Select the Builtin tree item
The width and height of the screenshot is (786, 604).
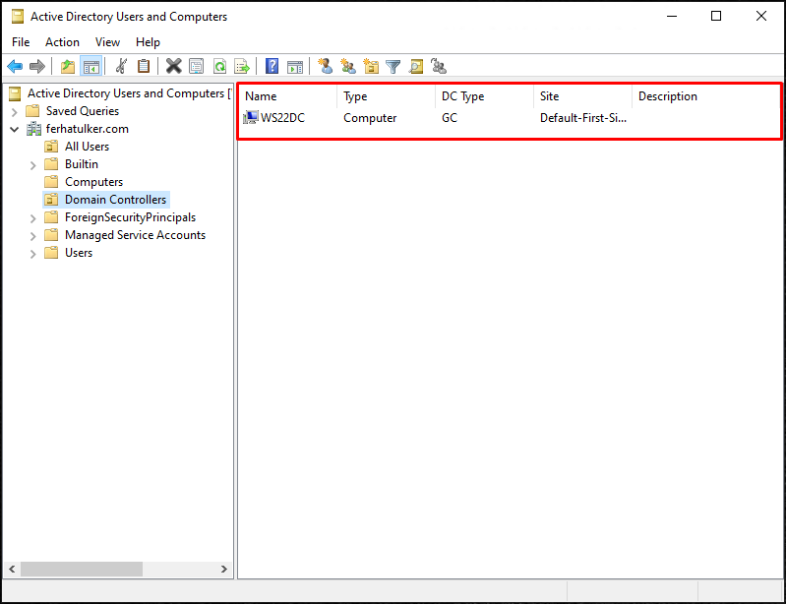[82, 164]
